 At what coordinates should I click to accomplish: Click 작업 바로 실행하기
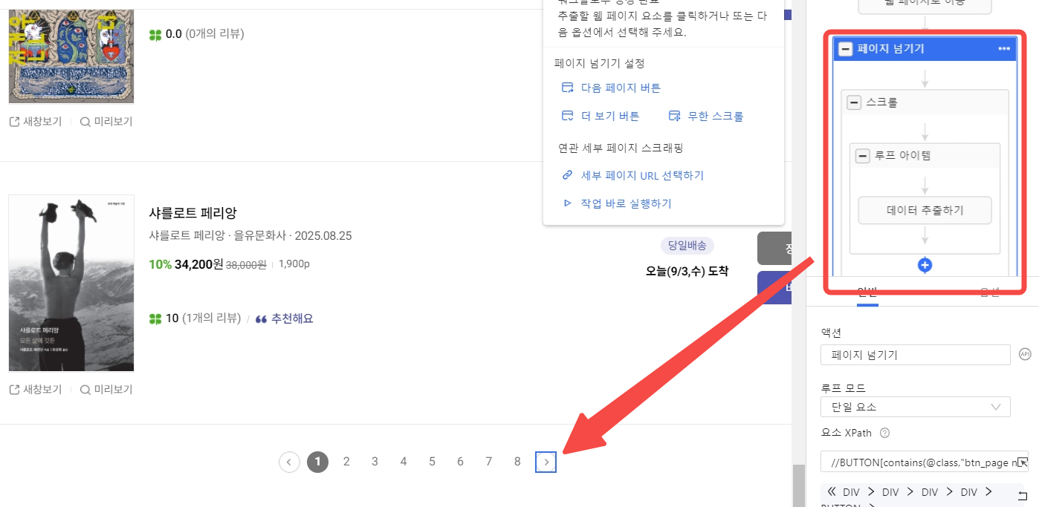(x=626, y=203)
